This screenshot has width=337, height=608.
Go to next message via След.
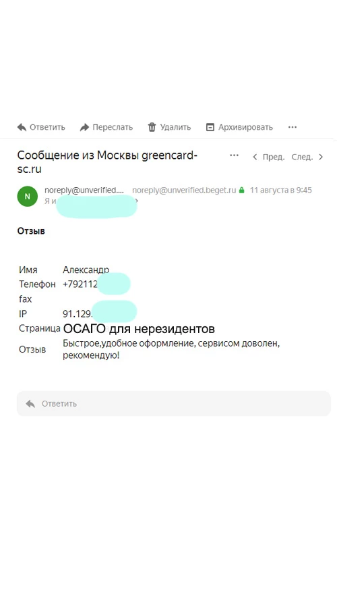(302, 157)
